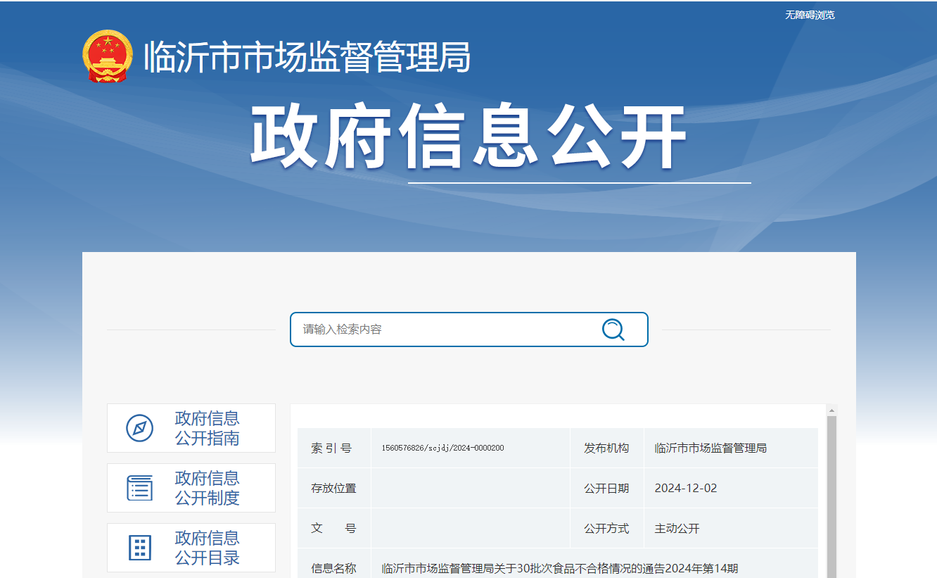Click the 政府信息公开 banner heading
937x578 pixels.
[468, 137]
